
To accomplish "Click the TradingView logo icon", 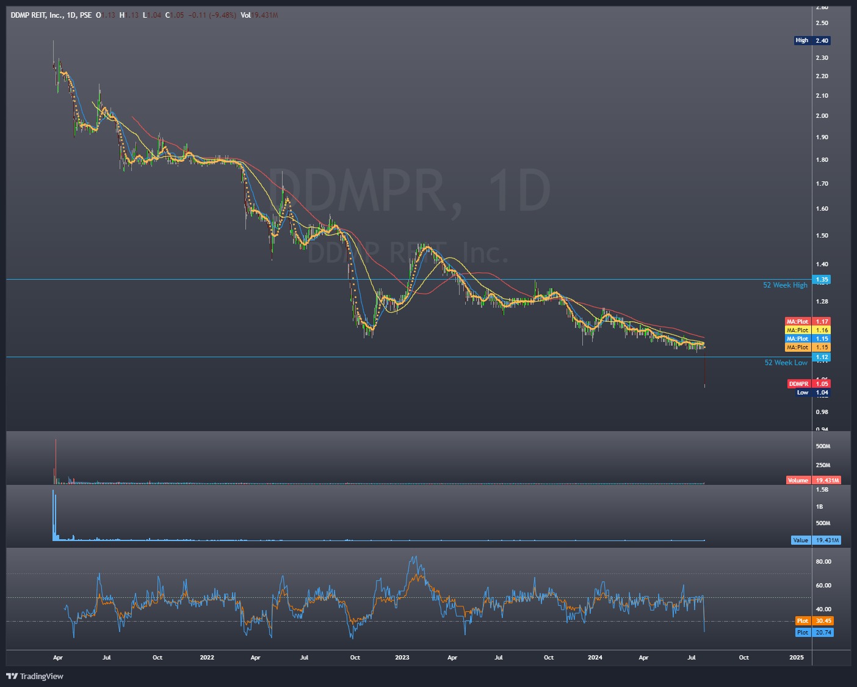I will 10,677.
